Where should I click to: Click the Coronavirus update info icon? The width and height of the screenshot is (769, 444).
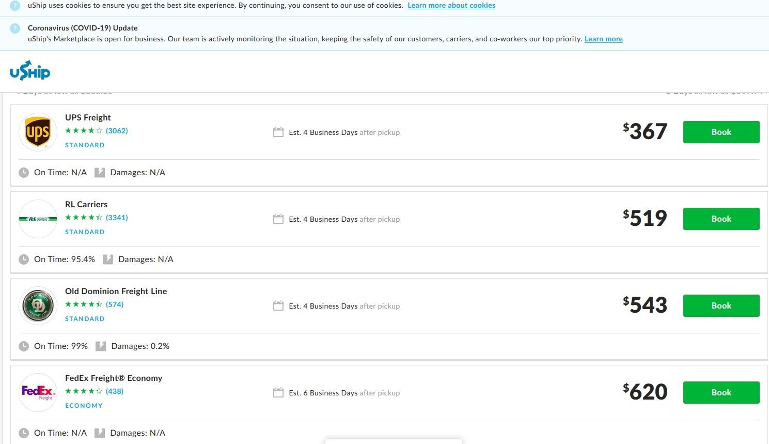point(15,28)
